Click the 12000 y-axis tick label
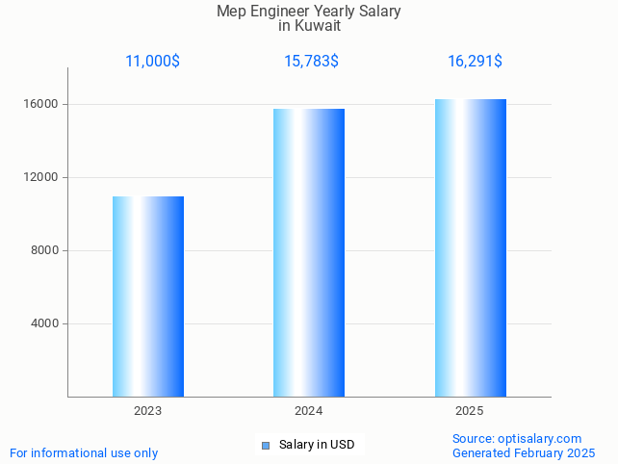The width and height of the screenshot is (618, 464). click(42, 177)
